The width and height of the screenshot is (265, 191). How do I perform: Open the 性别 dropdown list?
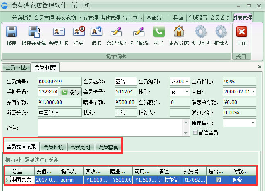tap(187, 91)
